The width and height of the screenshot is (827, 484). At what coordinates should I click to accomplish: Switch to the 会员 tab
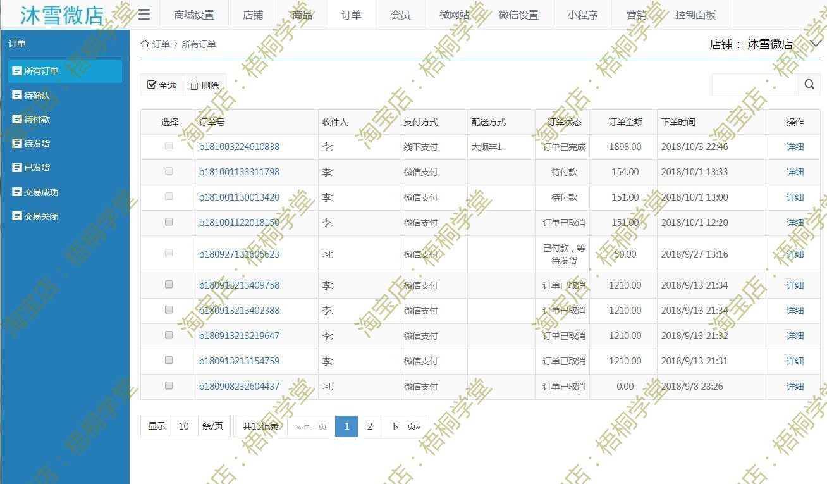tap(400, 15)
